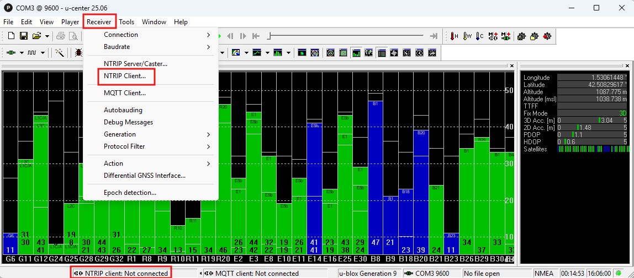Toggle the docked Satellite Level histogram view icon

click(x=356, y=53)
